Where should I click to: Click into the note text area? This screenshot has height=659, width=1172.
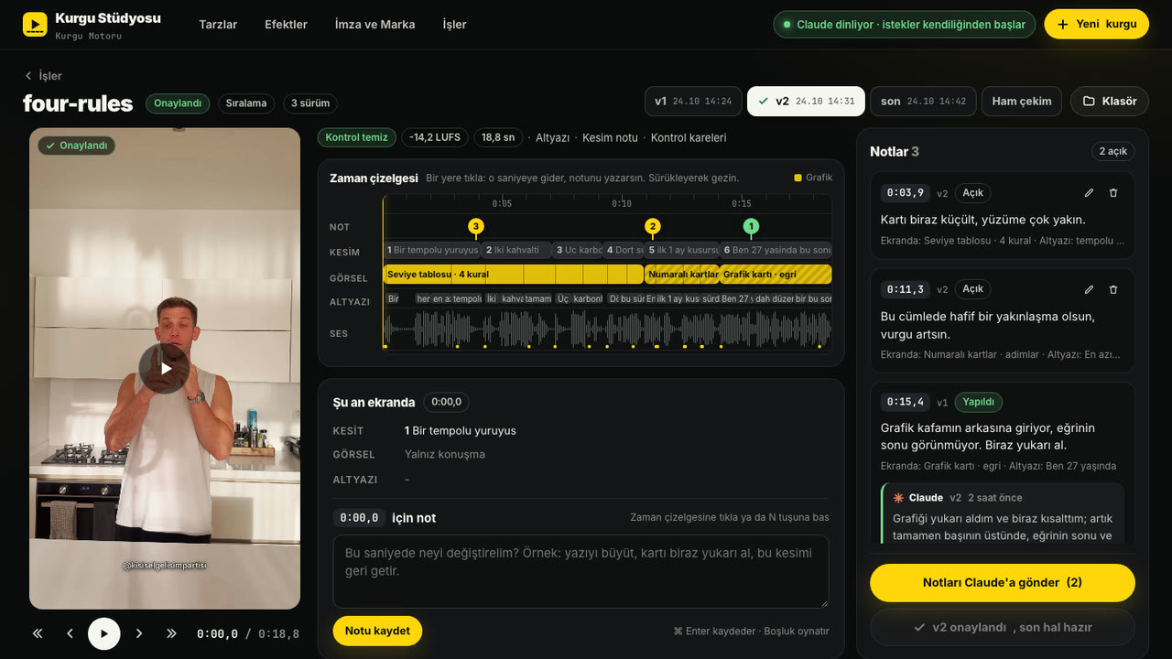pyautogui.click(x=581, y=572)
